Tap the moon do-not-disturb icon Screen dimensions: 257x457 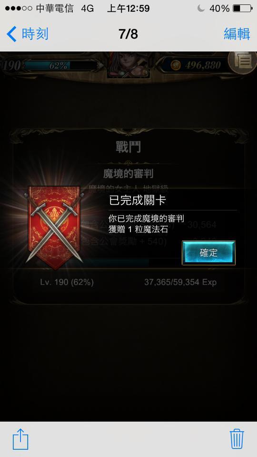tap(201, 9)
